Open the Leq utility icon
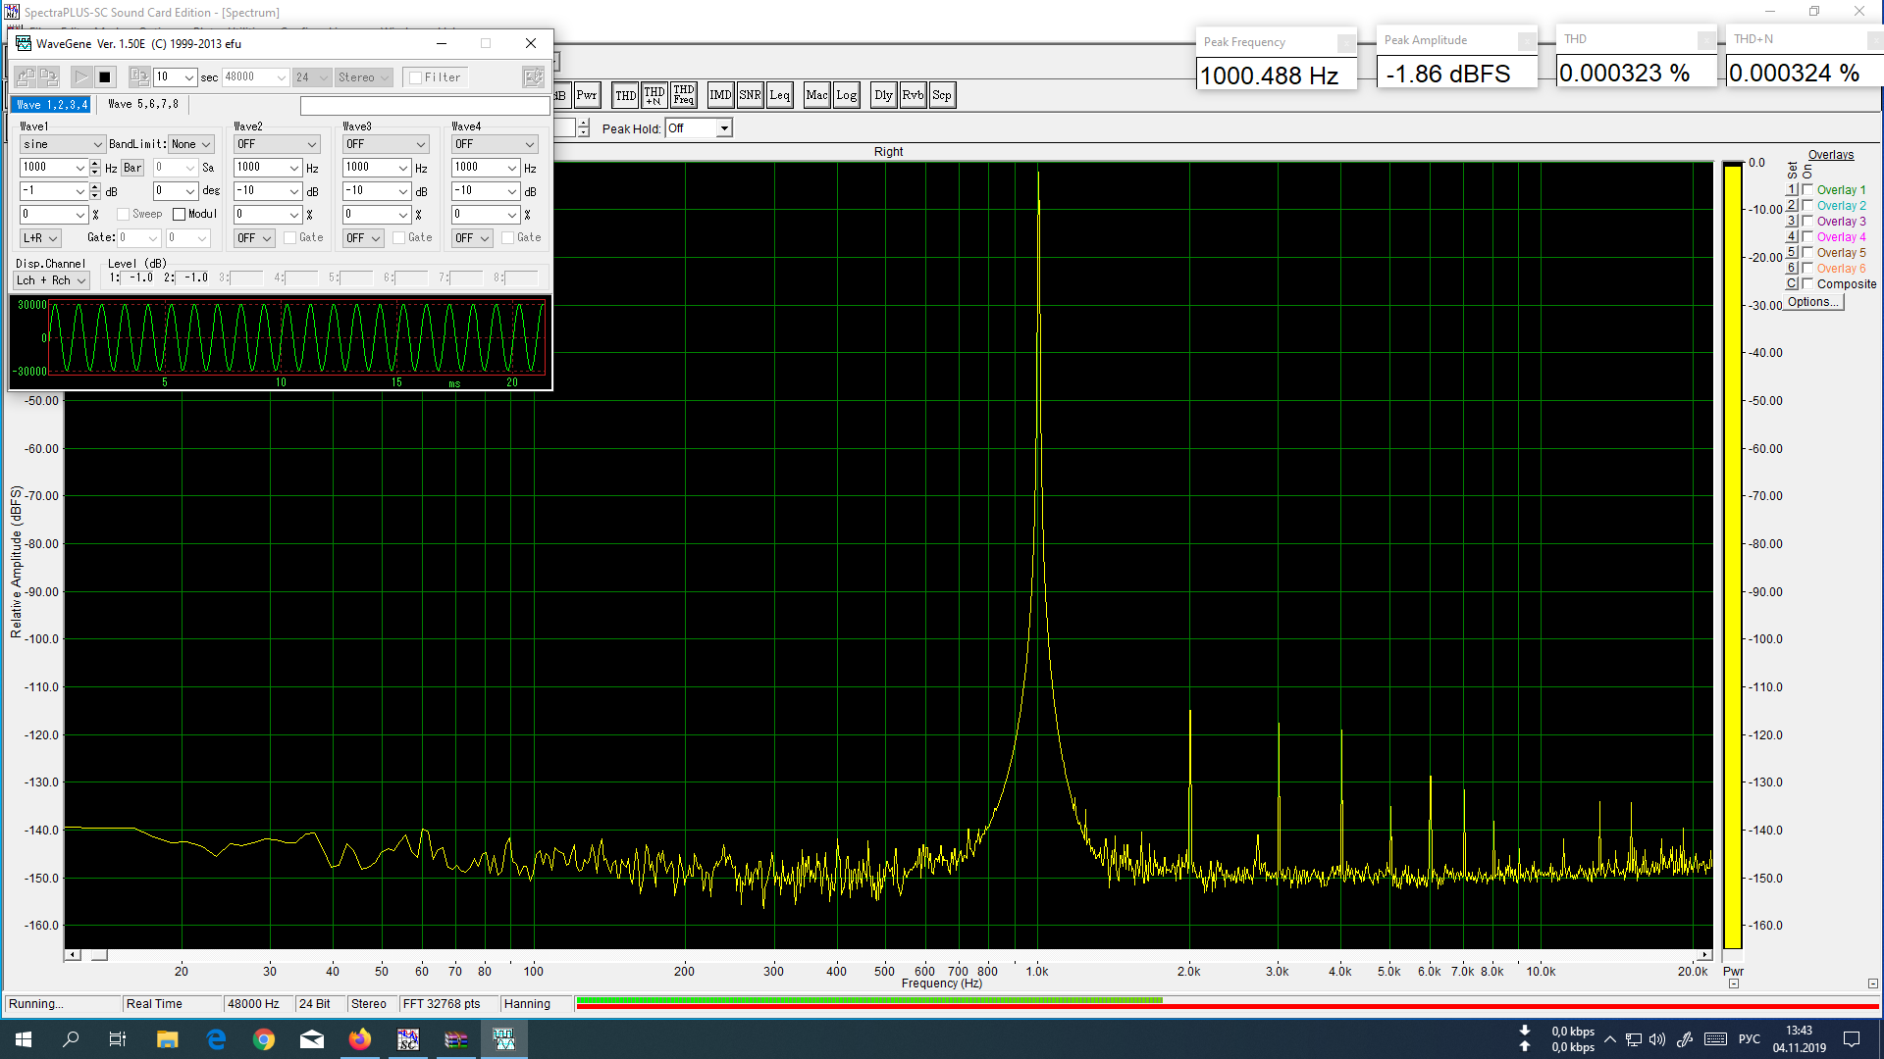Viewport: 1884px width, 1059px height. 779,95
